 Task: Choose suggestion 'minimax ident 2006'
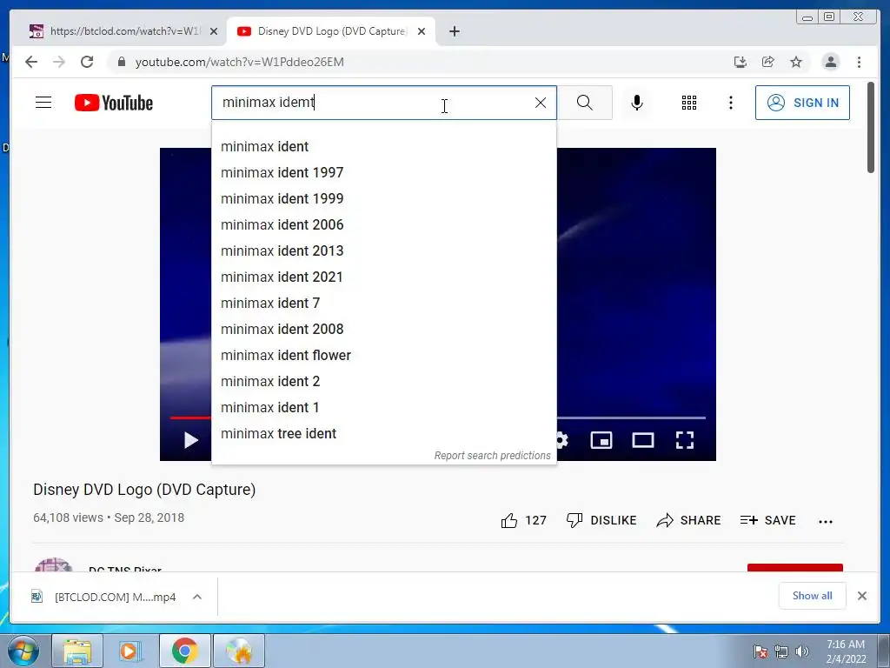point(383,225)
